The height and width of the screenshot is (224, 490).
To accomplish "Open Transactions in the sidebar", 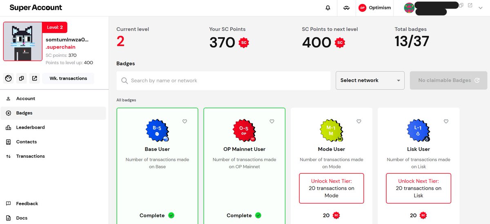I will tap(53, 156).
